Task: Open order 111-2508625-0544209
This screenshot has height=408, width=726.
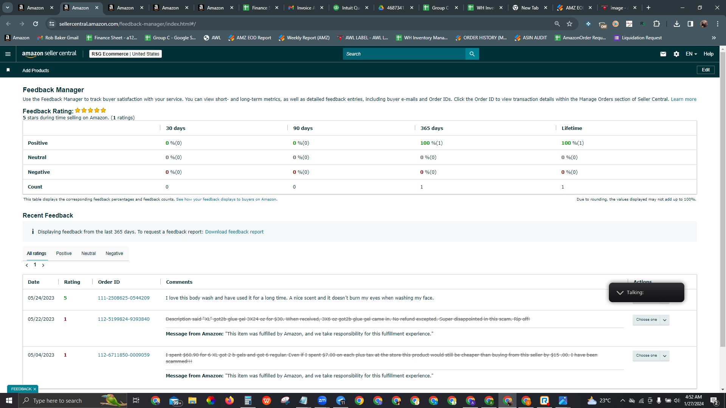Action: pos(124,298)
